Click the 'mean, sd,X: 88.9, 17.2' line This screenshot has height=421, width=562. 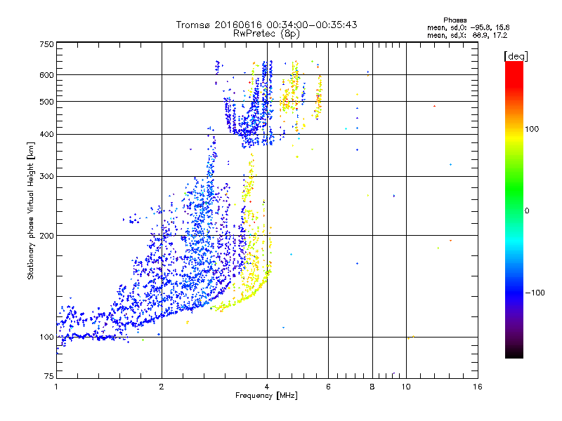click(467, 35)
